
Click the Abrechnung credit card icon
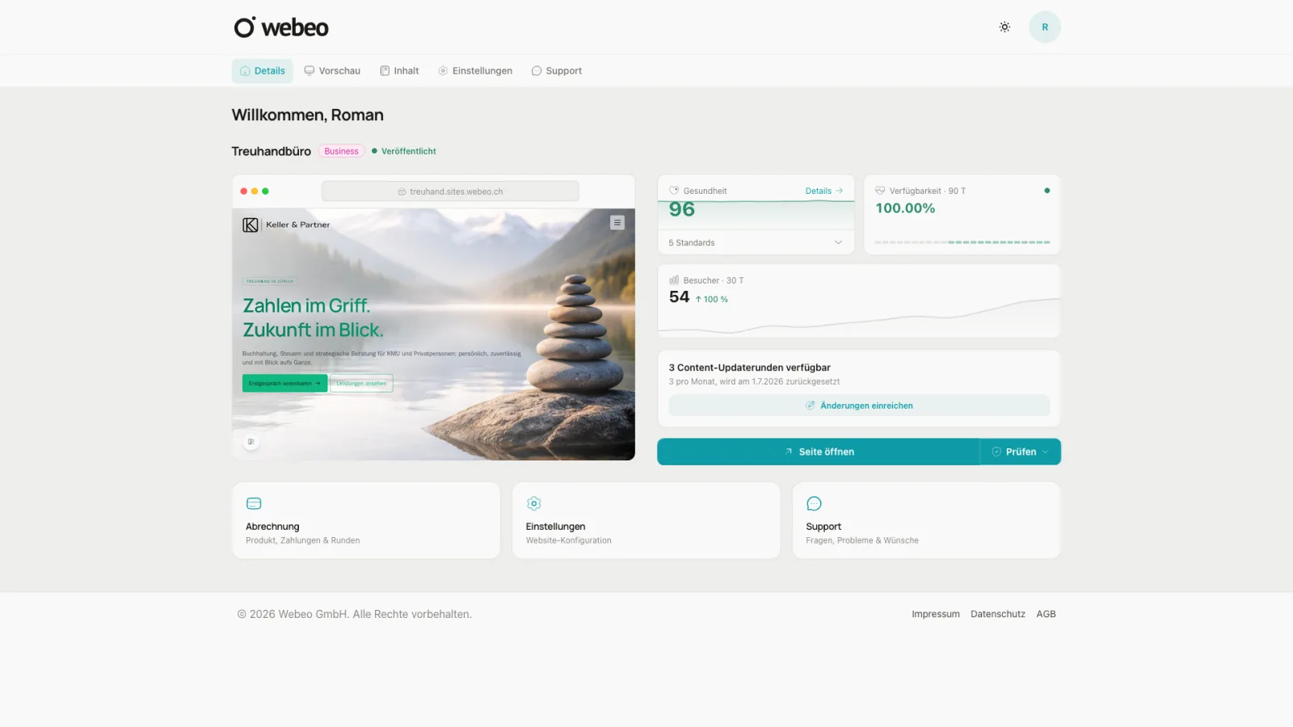[x=254, y=503]
